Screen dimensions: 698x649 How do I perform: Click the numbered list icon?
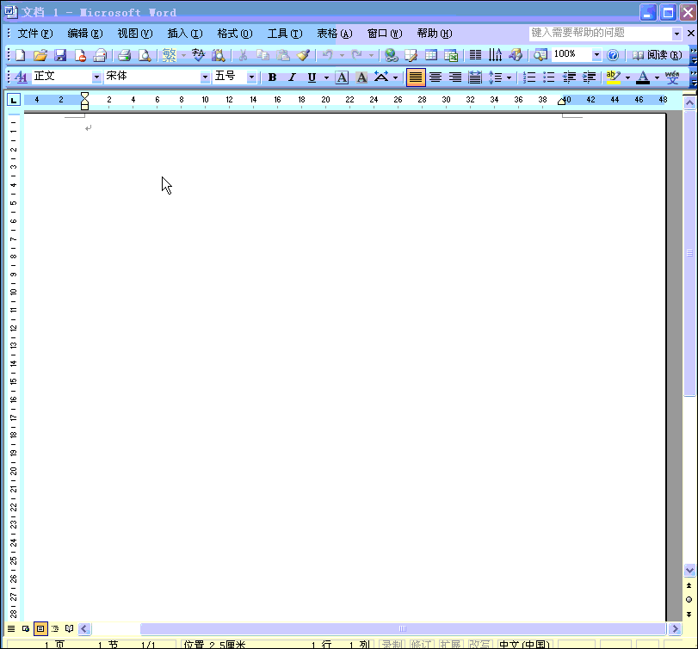529,77
